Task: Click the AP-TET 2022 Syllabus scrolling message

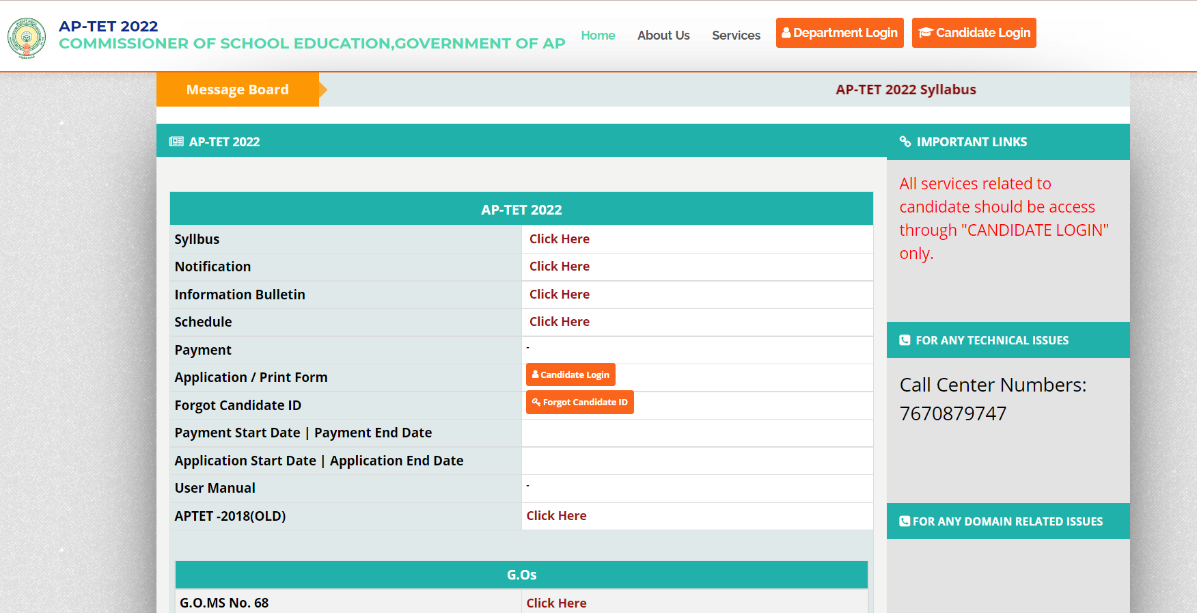Action: tap(905, 90)
